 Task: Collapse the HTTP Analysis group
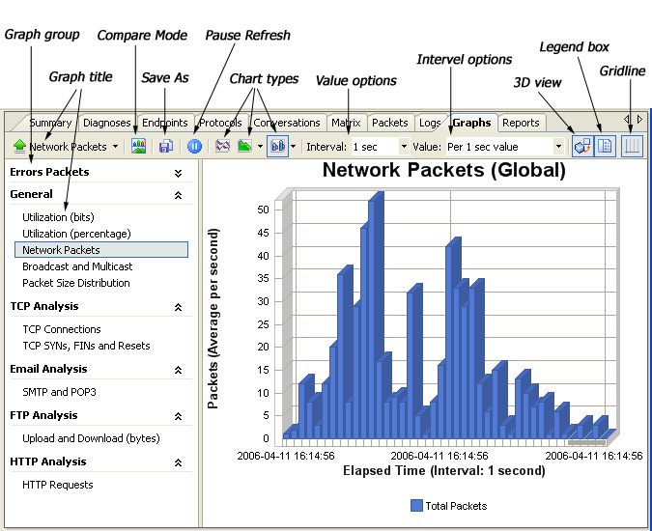[x=179, y=462]
